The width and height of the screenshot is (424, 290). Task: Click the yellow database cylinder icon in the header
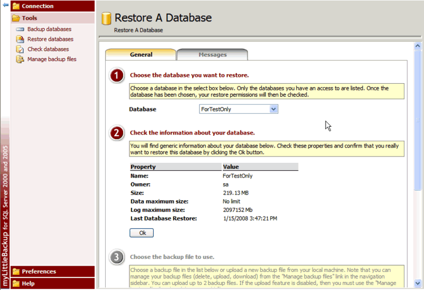pyautogui.click(x=106, y=19)
